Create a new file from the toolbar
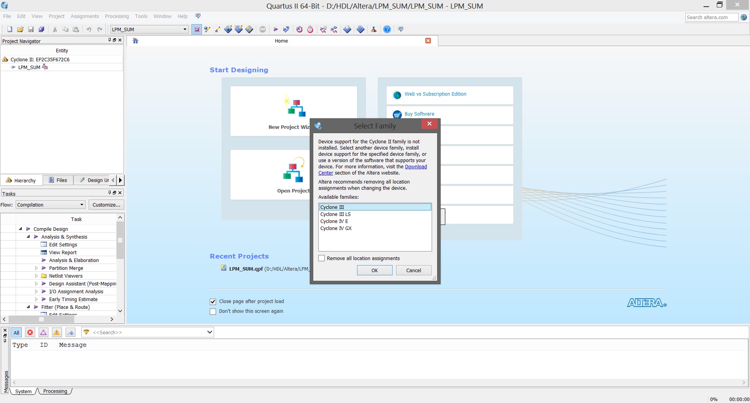 pos(10,29)
